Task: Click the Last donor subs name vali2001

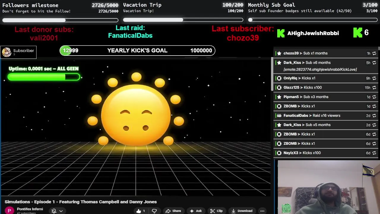Action: [x=44, y=38]
